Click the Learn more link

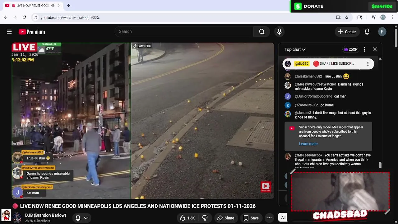pyautogui.click(x=308, y=144)
